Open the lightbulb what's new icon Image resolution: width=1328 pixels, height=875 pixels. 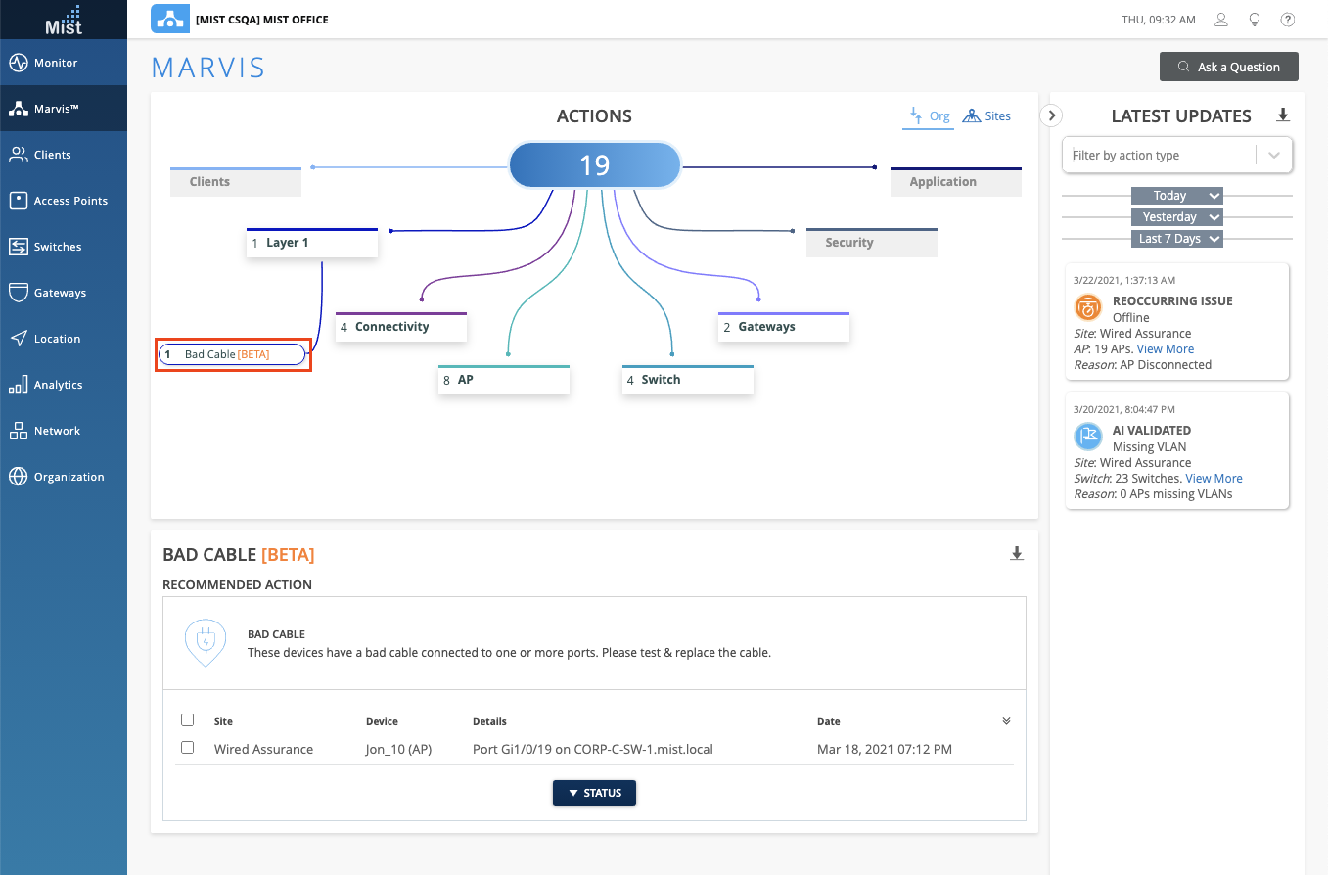[1254, 20]
